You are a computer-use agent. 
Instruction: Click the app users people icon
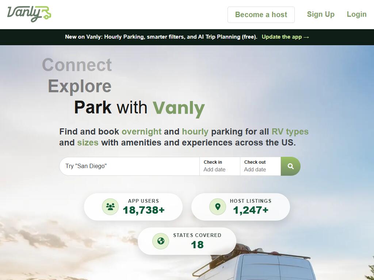pos(110,207)
